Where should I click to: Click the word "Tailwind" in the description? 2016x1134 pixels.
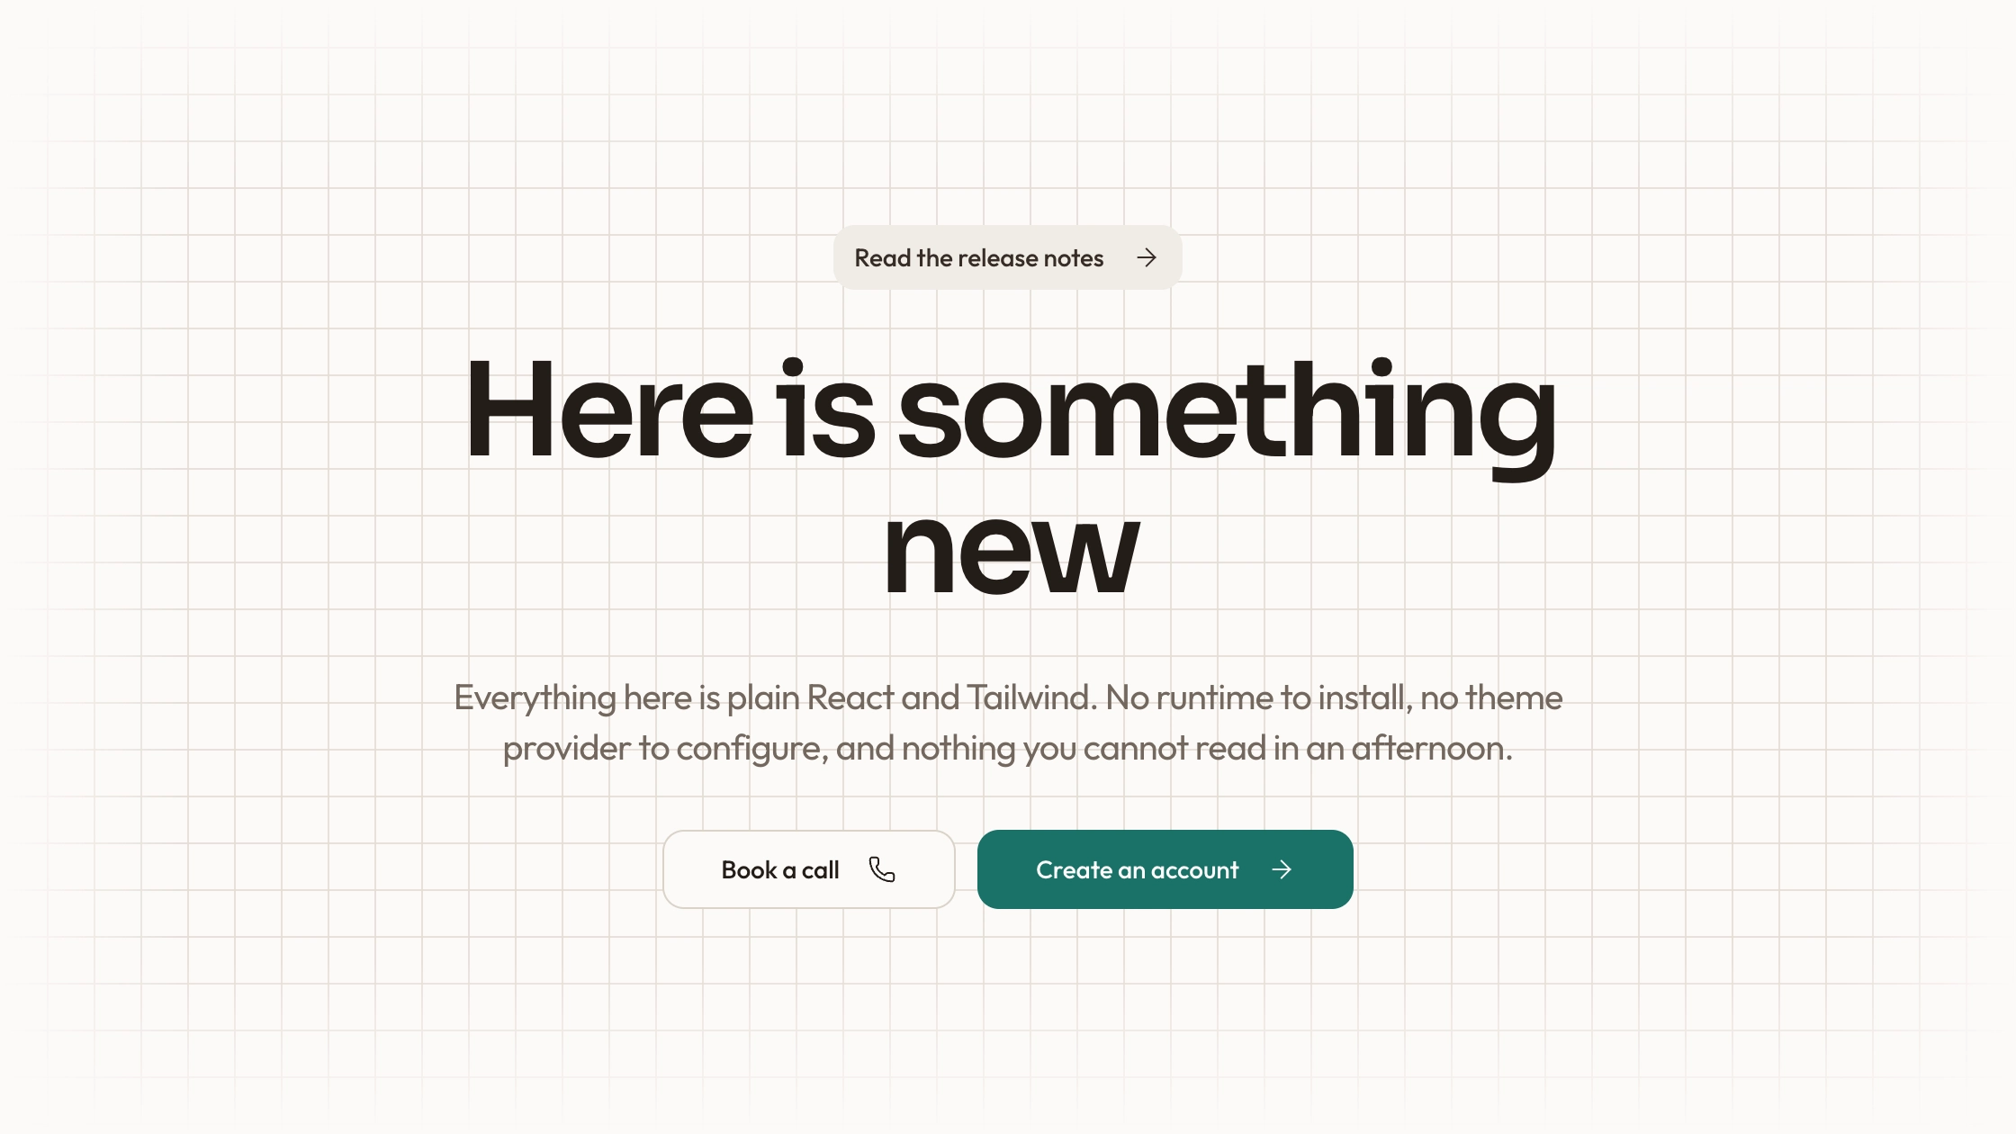(1029, 697)
